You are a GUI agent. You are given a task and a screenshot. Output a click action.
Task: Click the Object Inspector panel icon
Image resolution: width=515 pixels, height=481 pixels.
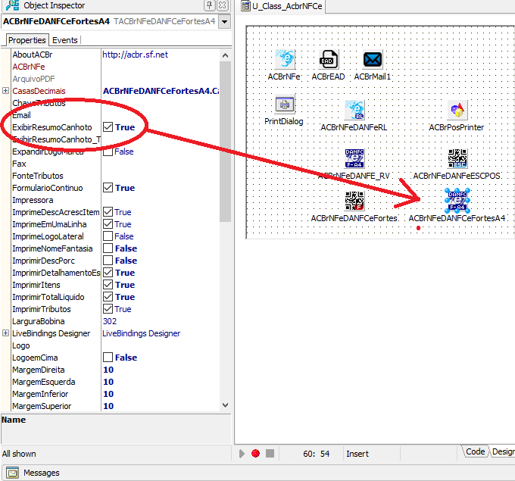pos(12,5)
